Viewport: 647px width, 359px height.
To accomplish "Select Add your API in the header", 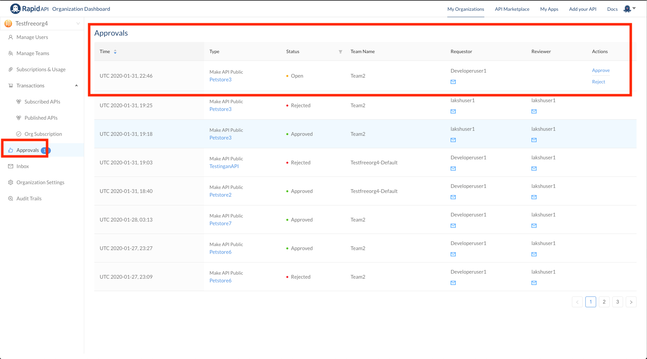I will pyautogui.click(x=583, y=9).
